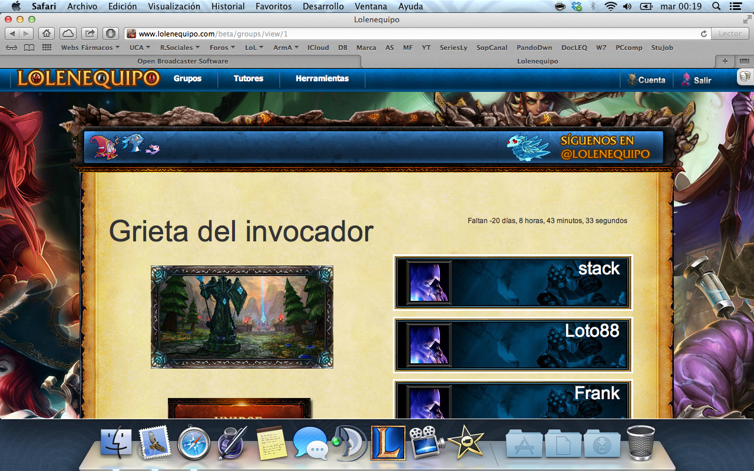Select the stack player card
Viewport: 754px width, 471px height.
pos(512,283)
